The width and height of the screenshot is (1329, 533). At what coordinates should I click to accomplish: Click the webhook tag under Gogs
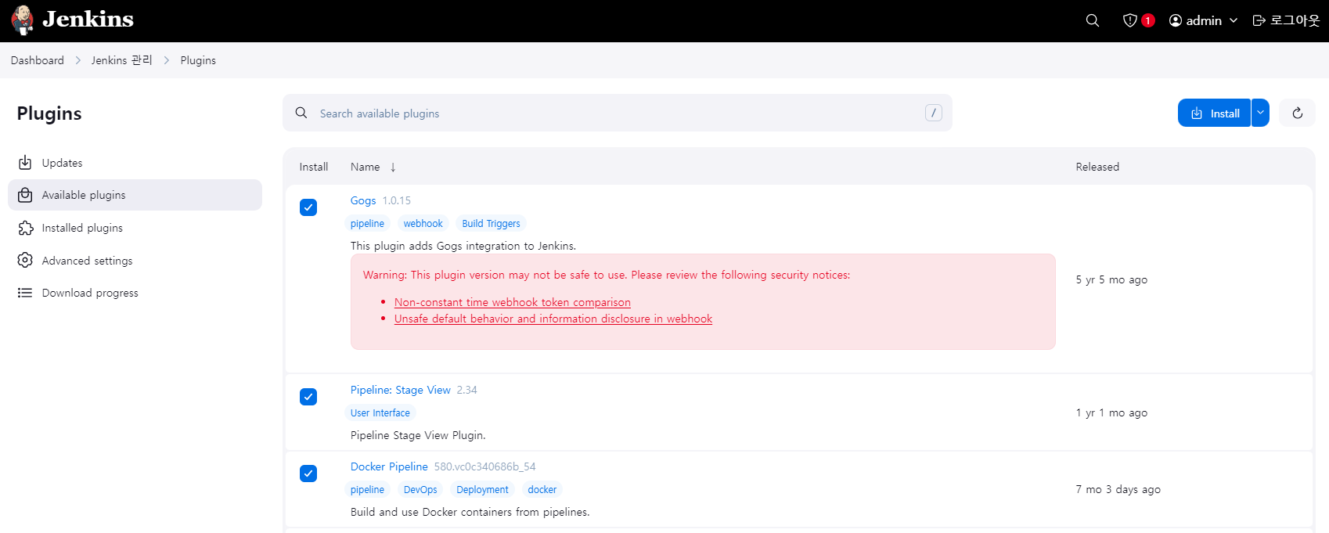coord(423,223)
